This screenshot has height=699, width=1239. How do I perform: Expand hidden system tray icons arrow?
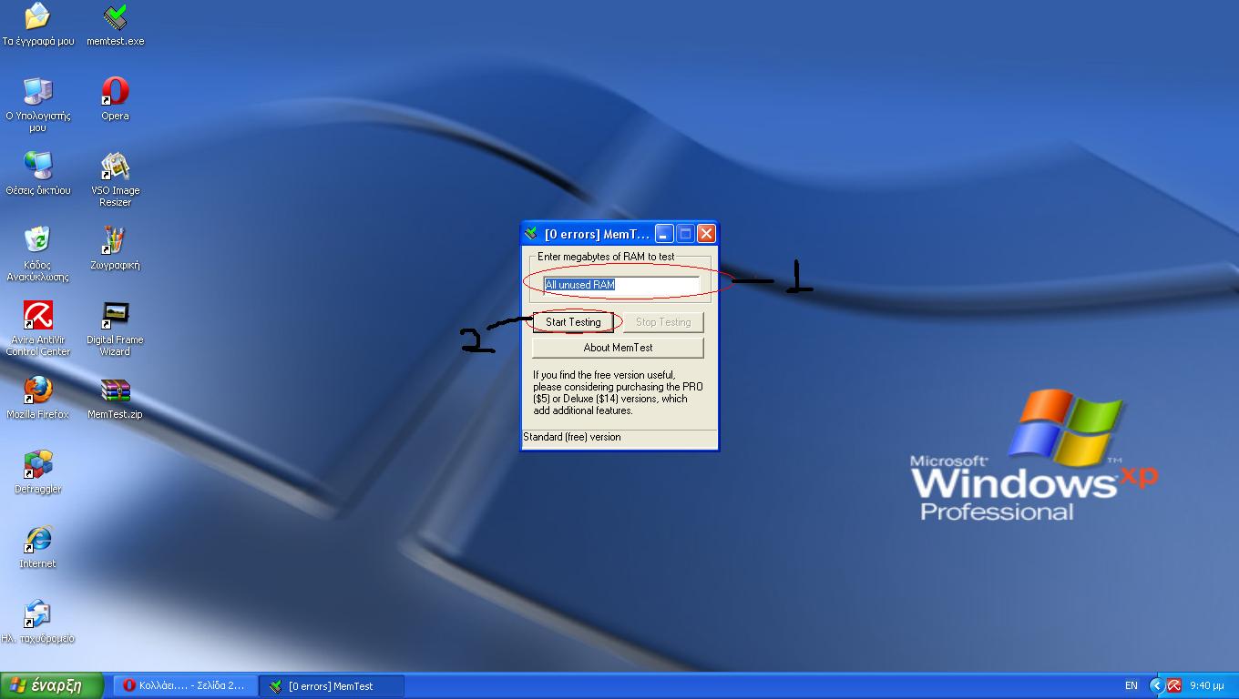(x=1157, y=685)
